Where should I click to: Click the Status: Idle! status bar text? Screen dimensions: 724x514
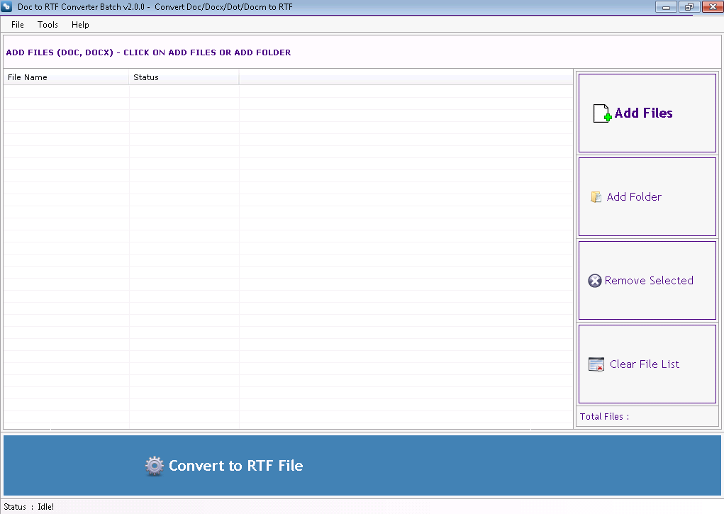pos(28,507)
